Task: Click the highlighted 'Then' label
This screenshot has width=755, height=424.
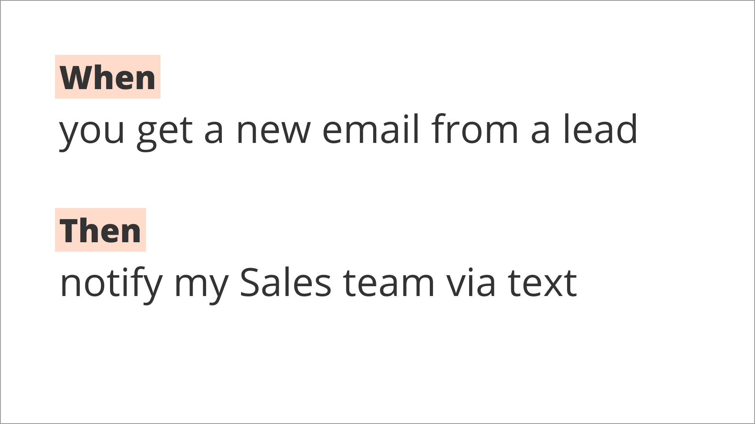Action: pyautogui.click(x=100, y=230)
